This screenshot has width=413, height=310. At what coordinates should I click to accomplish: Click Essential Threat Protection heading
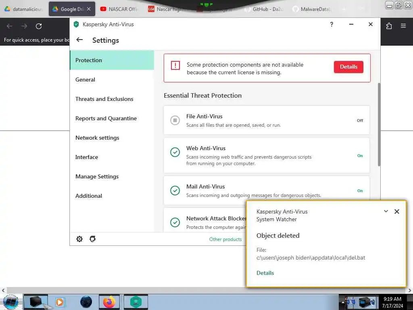[202, 95]
